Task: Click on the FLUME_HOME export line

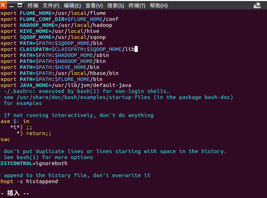Action: [x=53, y=13]
